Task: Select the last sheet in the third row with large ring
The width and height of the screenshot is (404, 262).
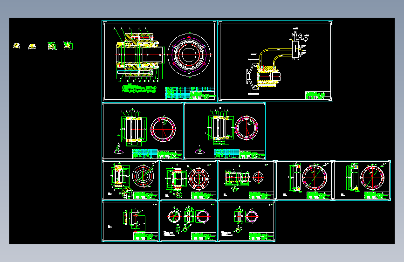Action: pyautogui.click(x=362, y=180)
